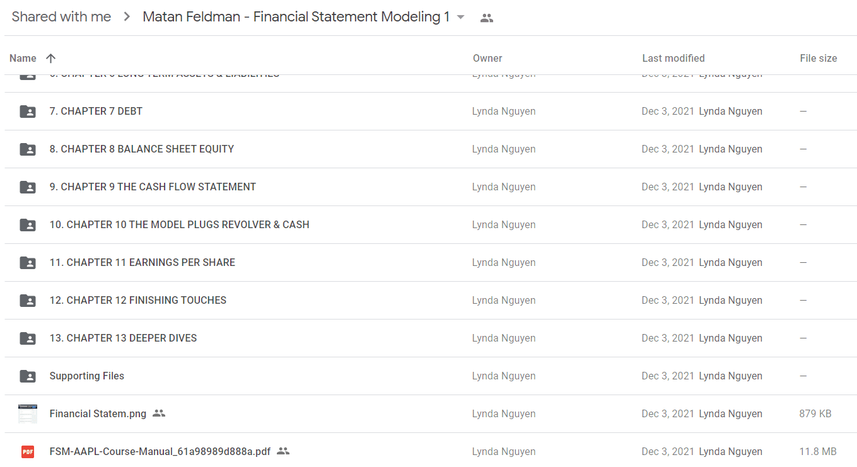
Task: Click shared icon beside the FSM-AAPL PDF
Action: tap(283, 452)
